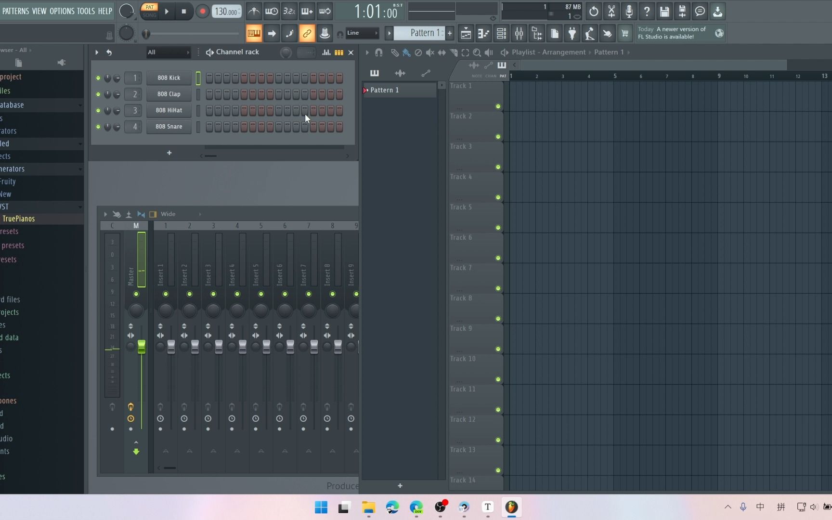The height and width of the screenshot is (520, 832).
Task: Open the snap Line dropdown
Action: [362, 33]
